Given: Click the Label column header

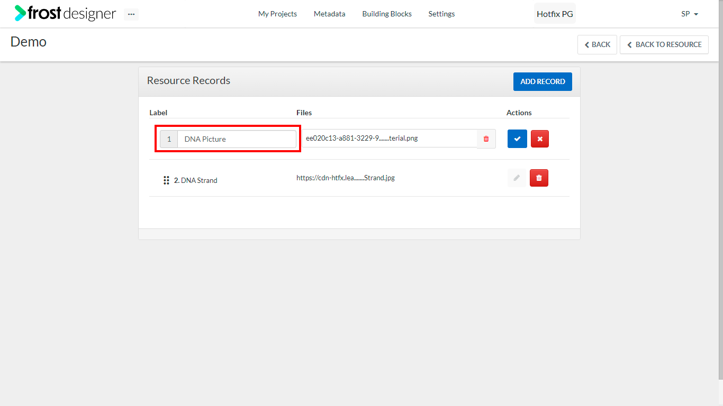Looking at the screenshot, I should 158,113.
